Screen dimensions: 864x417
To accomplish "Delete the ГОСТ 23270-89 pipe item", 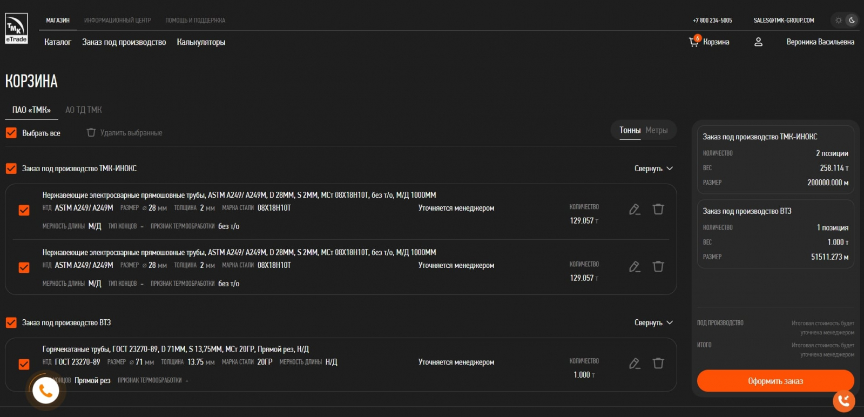I will click(x=658, y=363).
